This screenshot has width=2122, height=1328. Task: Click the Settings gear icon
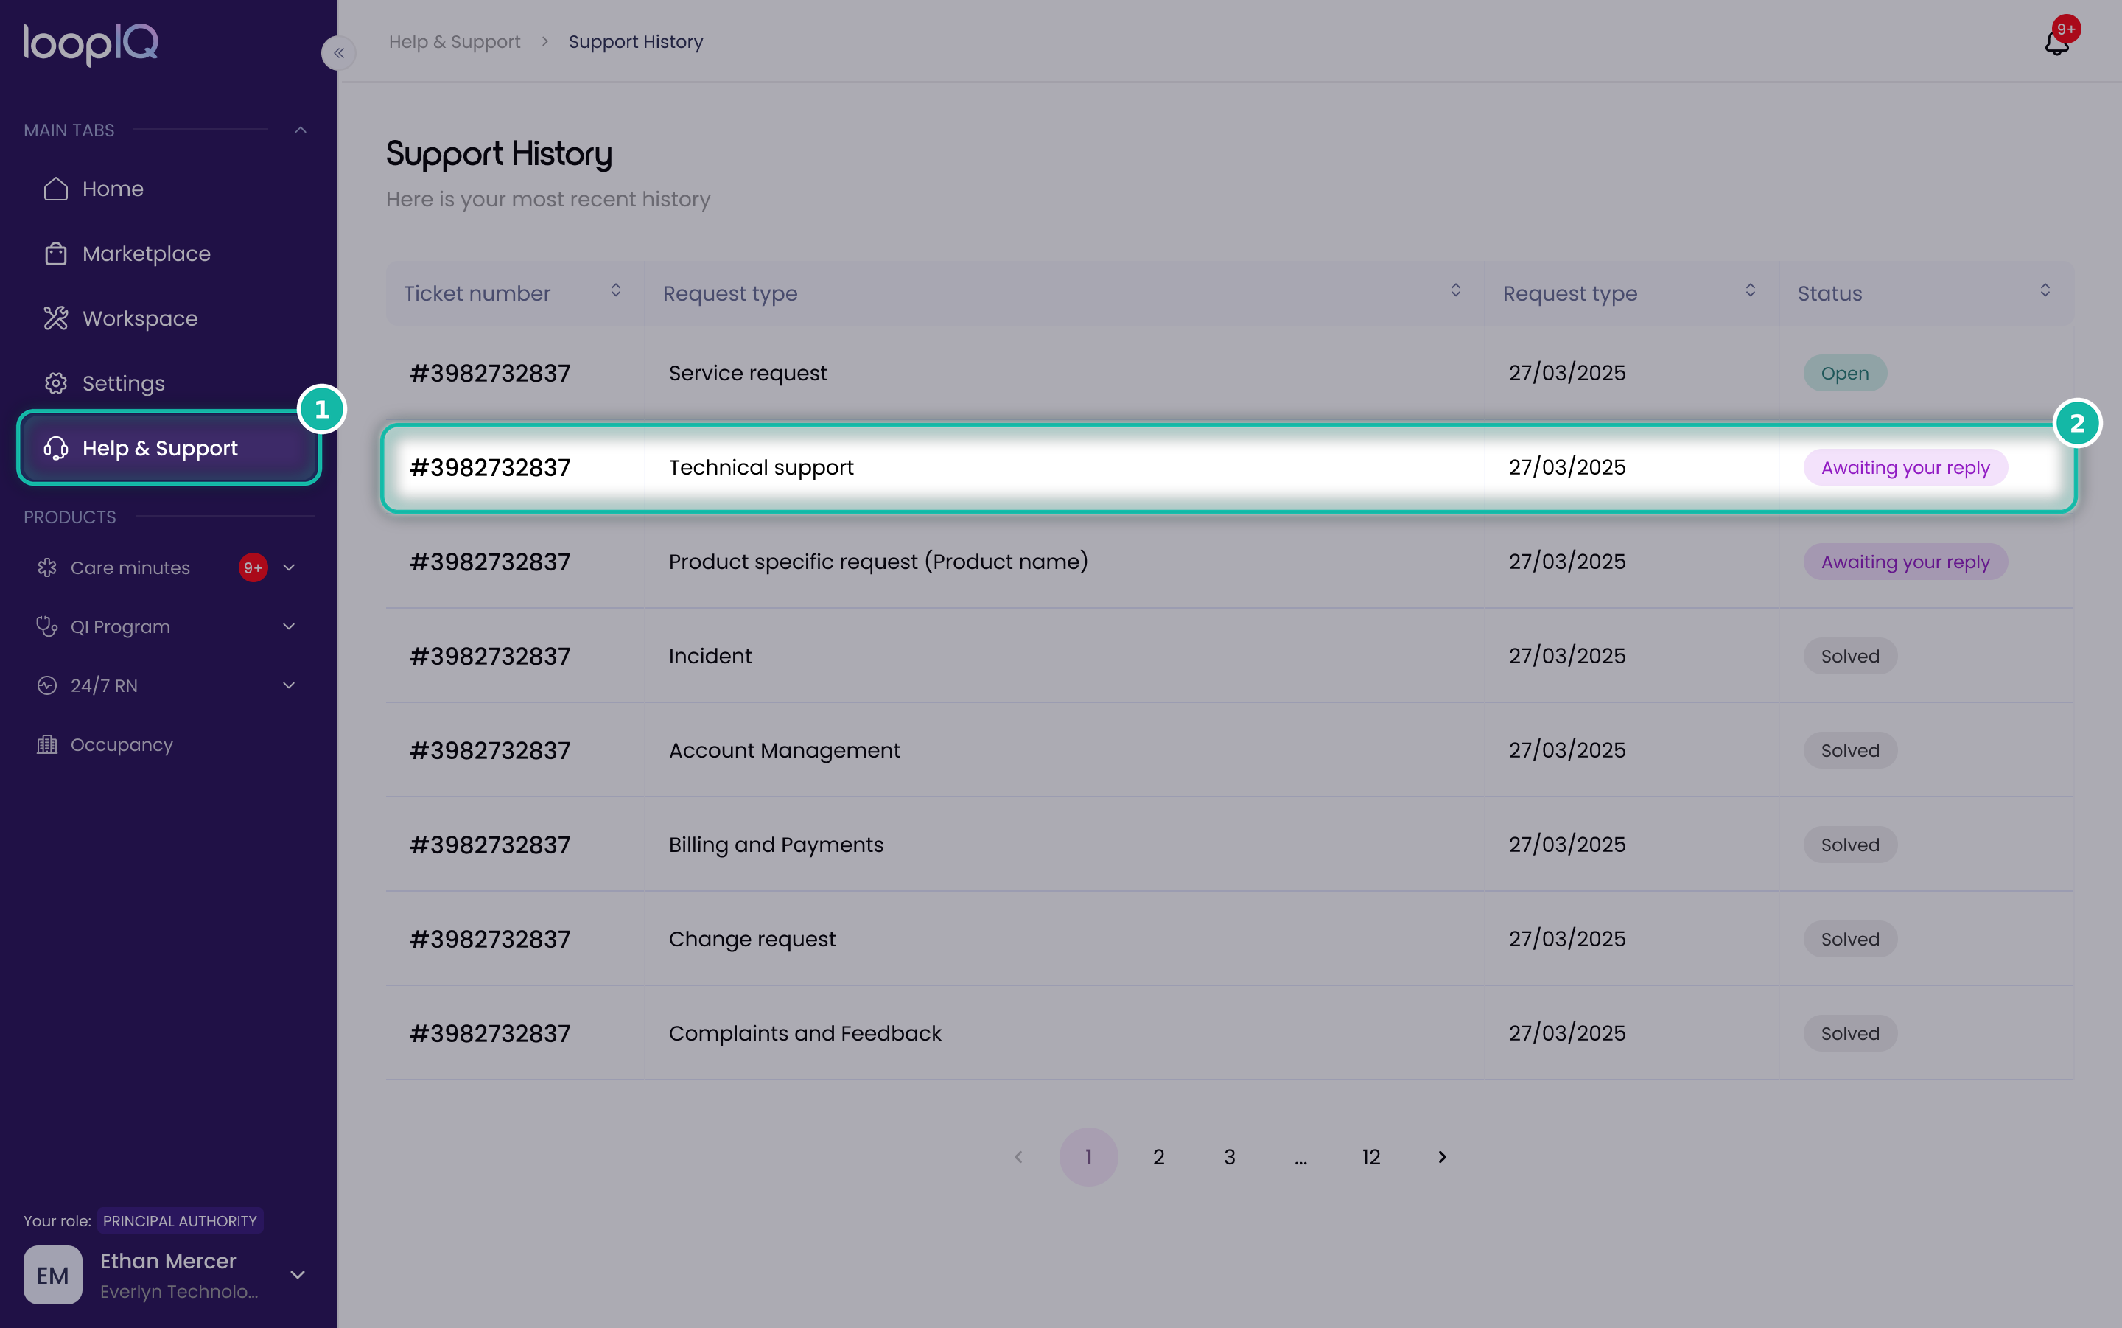(x=56, y=384)
